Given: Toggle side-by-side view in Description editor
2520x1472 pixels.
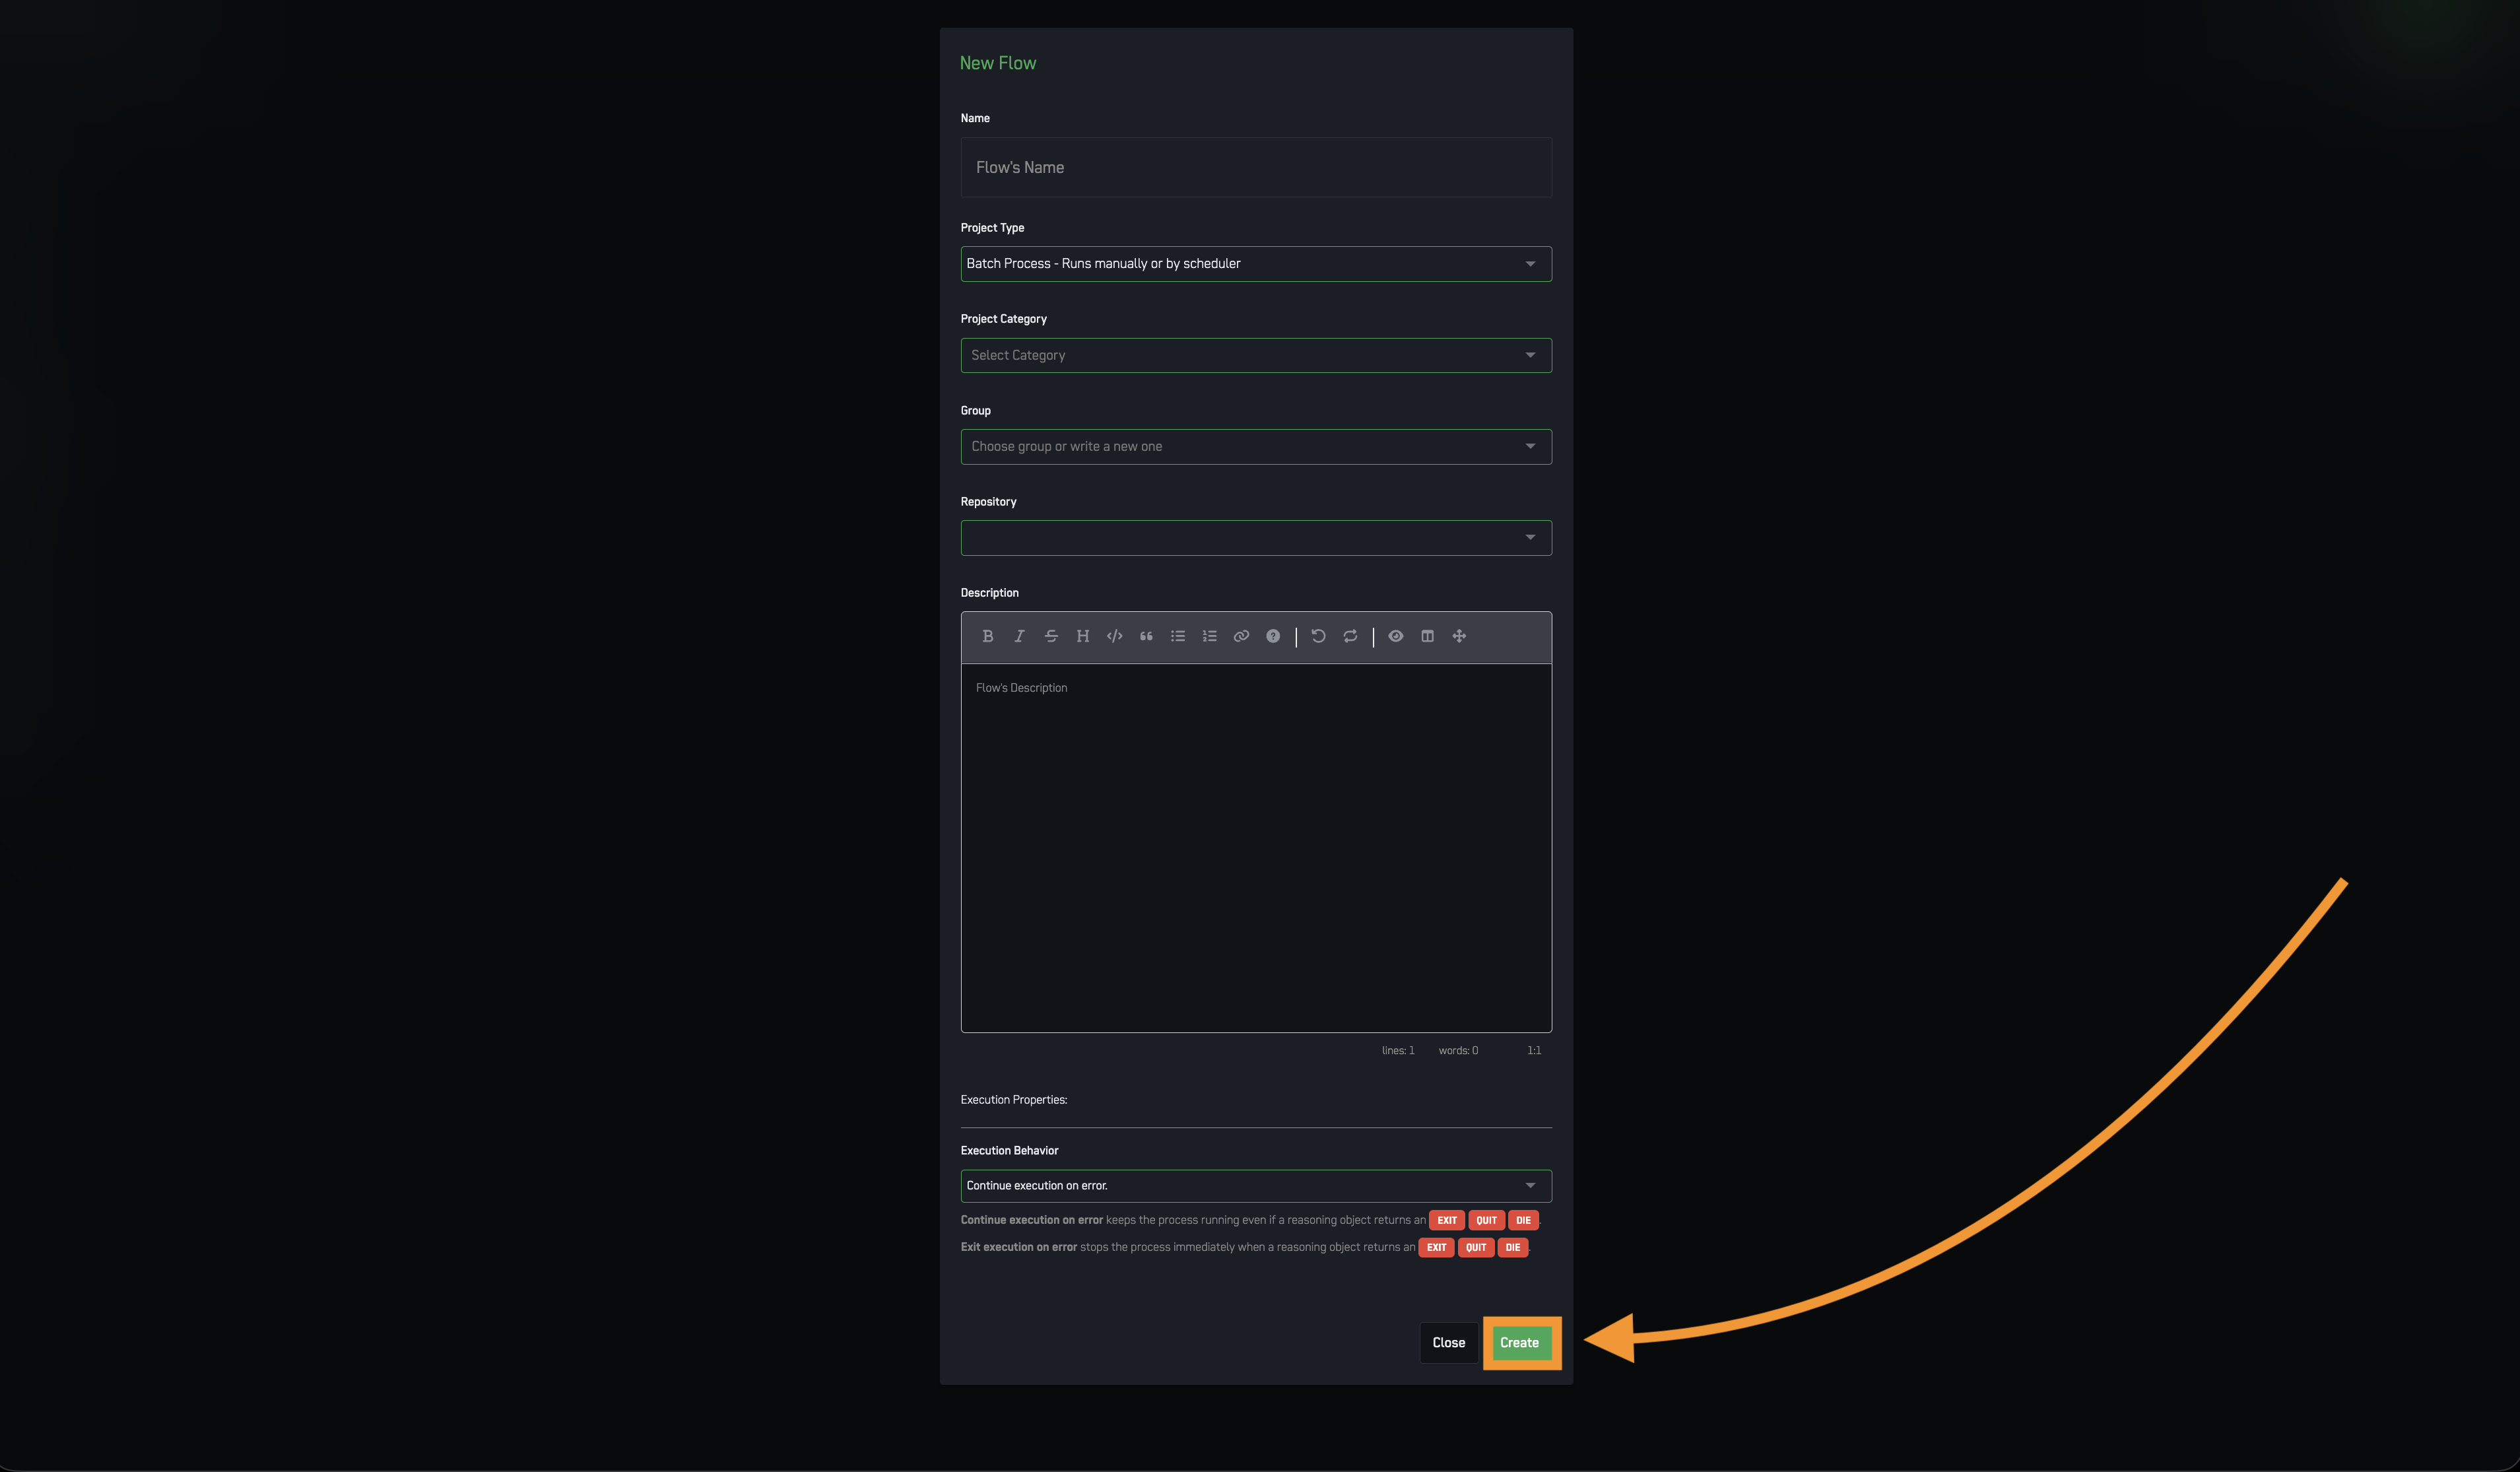Looking at the screenshot, I should coord(1428,636).
